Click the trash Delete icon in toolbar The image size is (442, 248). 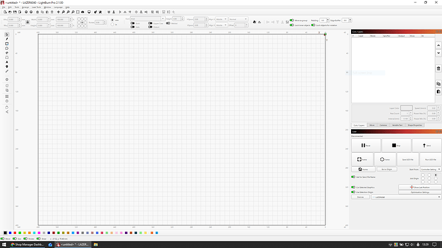pyautogui.click(x=52, y=12)
